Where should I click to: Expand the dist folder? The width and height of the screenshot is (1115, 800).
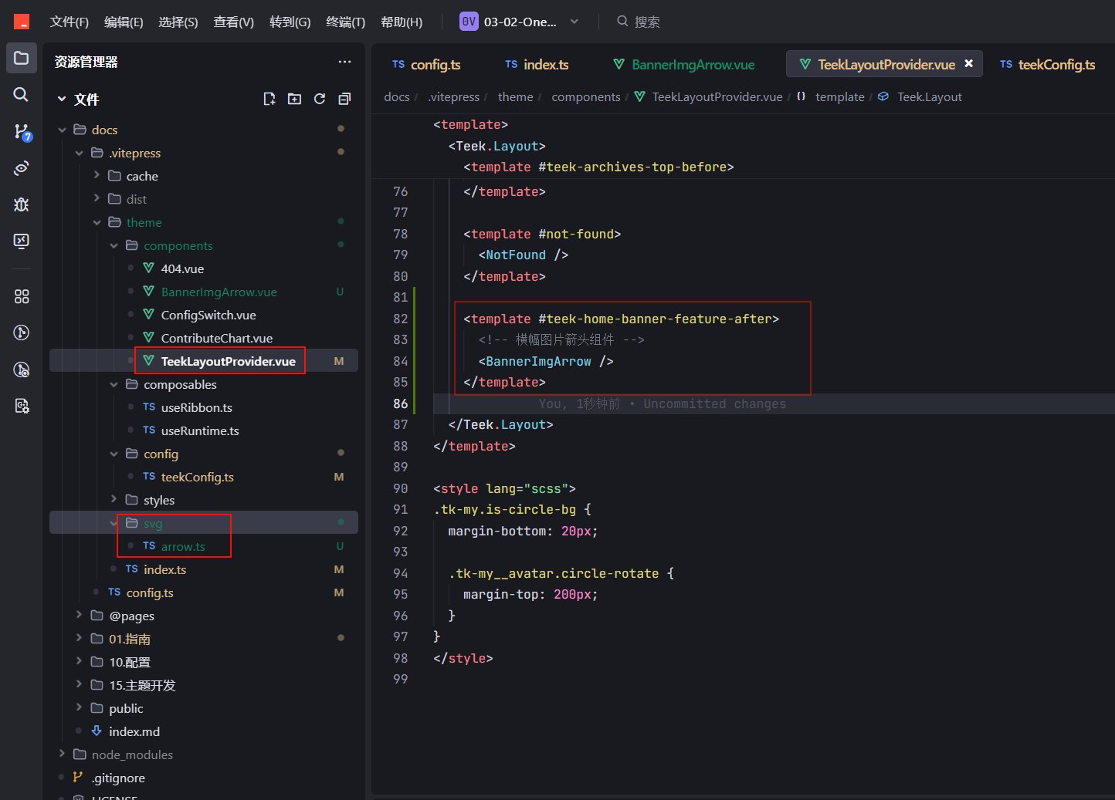[97, 199]
